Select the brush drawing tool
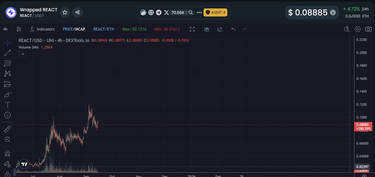 (x=7, y=94)
